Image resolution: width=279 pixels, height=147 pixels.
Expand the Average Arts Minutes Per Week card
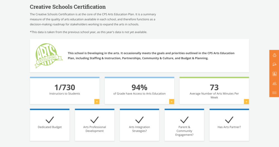click(246, 102)
